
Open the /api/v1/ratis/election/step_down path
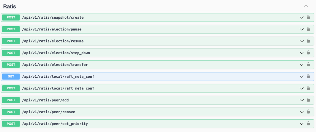(x=56, y=53)
